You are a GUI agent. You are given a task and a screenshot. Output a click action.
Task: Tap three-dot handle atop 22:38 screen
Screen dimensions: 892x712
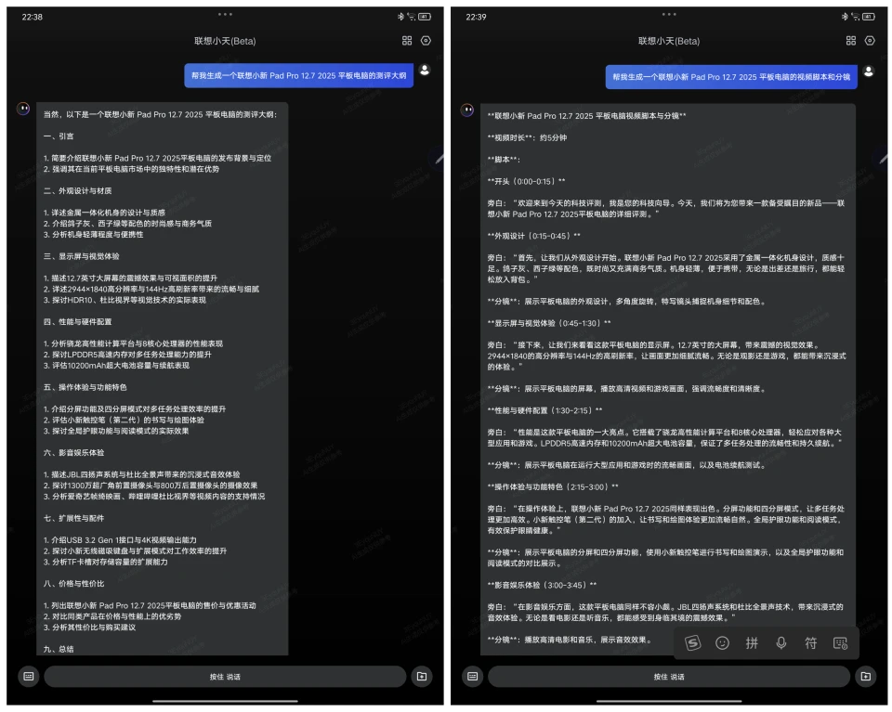click(225, 14)
